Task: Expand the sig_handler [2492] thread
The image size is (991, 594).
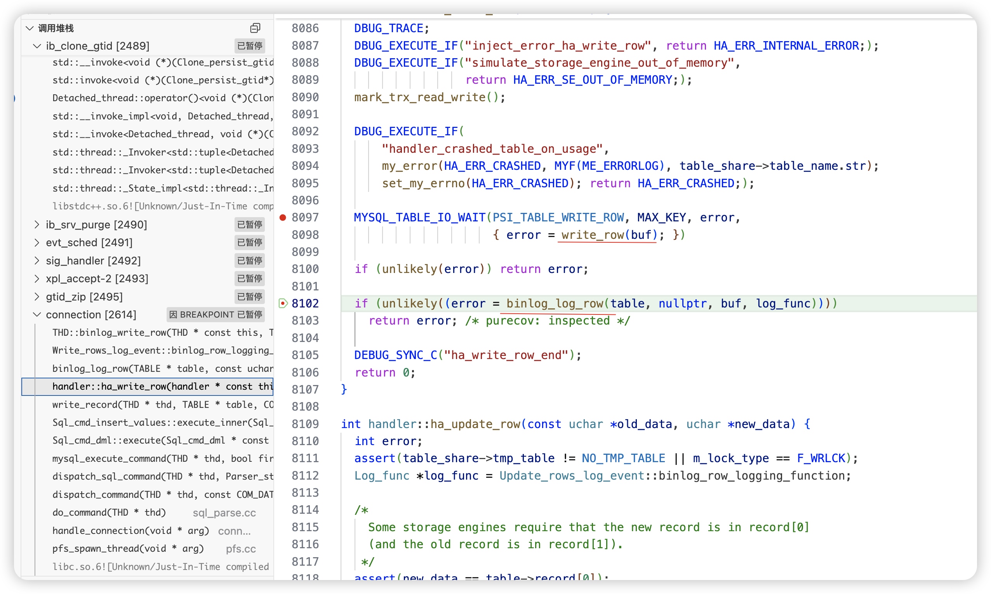Action: [37, 261]
